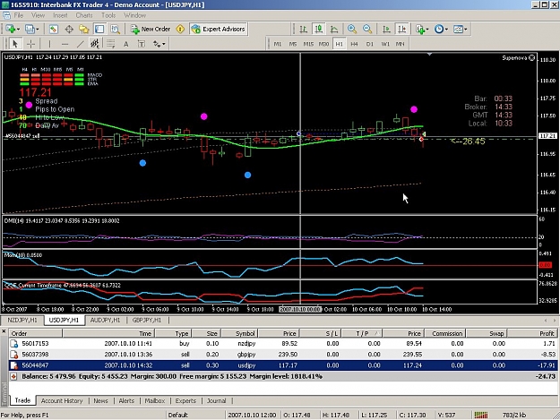Open the Strategy Tester magnifier icon

[115, 30]
